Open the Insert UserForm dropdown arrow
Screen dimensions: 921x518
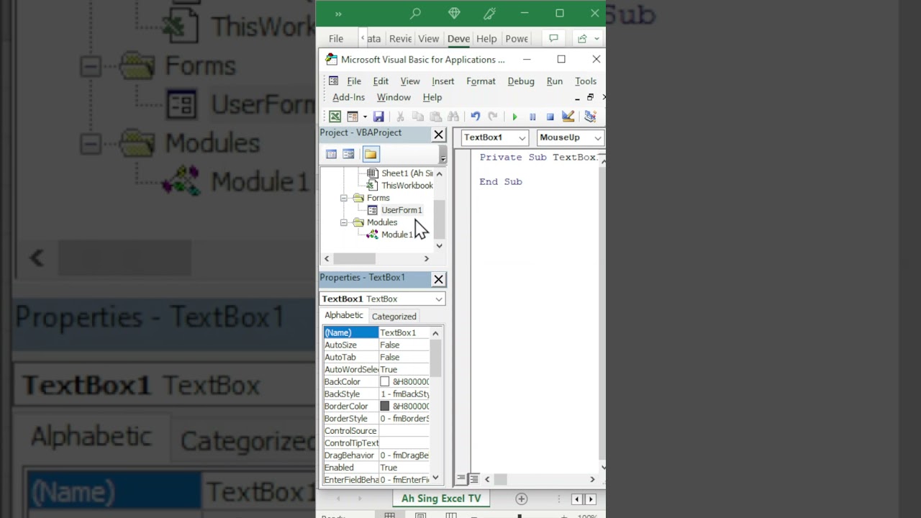pos(365,117)
